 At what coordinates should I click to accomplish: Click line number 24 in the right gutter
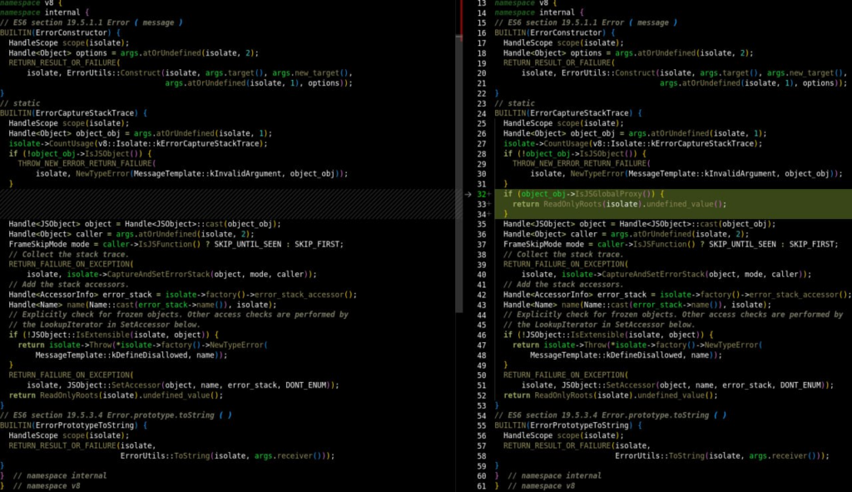(x=480, y=113)
